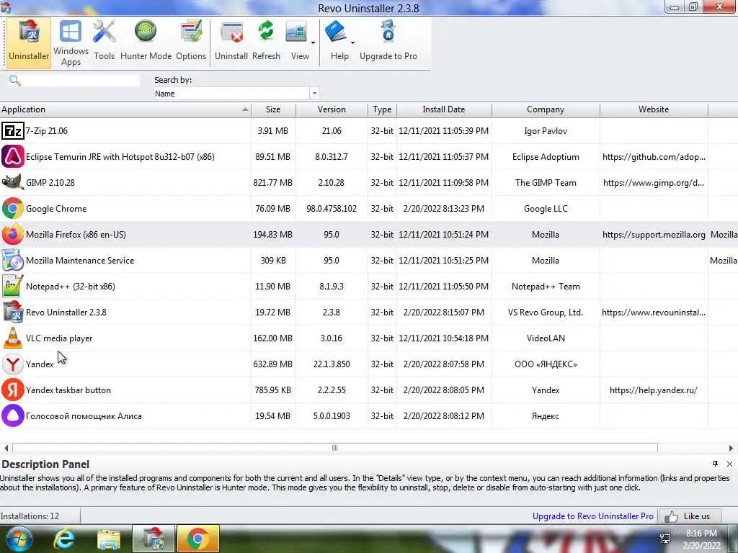Click the https://support.mozilla.org website cell

pyautogui.click(x=654, y=234)
